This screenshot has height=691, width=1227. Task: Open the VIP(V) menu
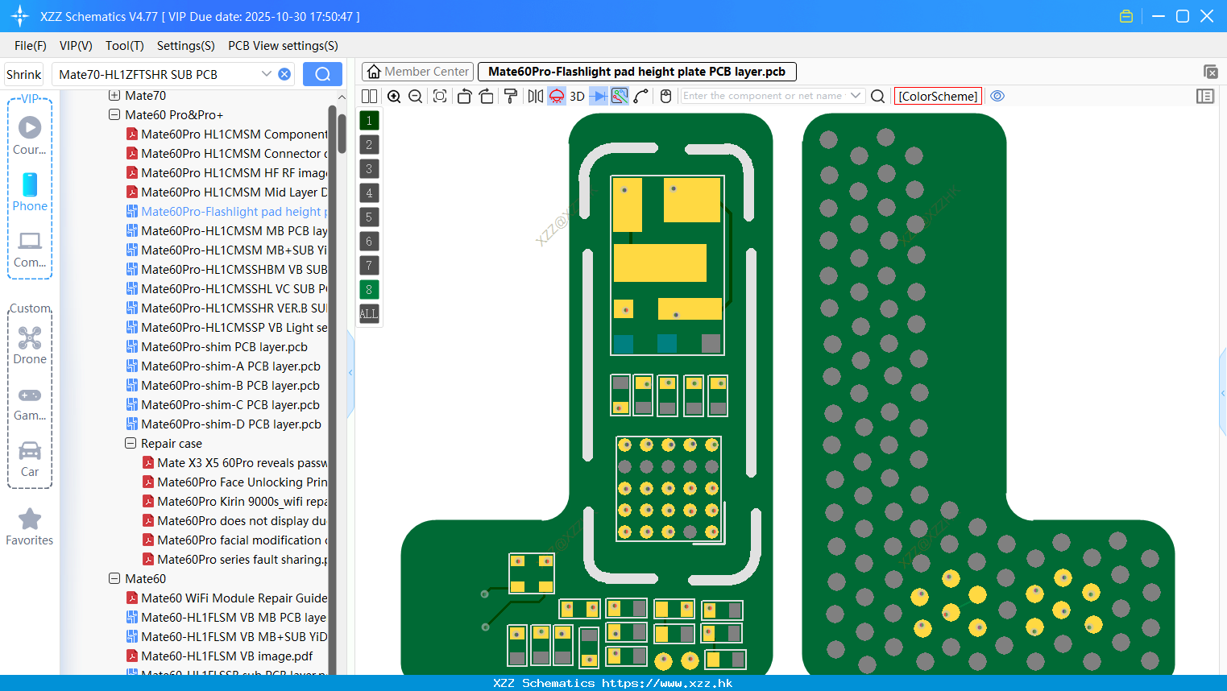click(76, 46)
